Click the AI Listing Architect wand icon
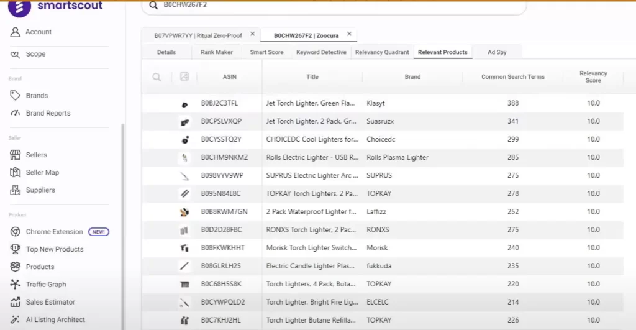The image size is (636, 330). [x=15, y=319]
